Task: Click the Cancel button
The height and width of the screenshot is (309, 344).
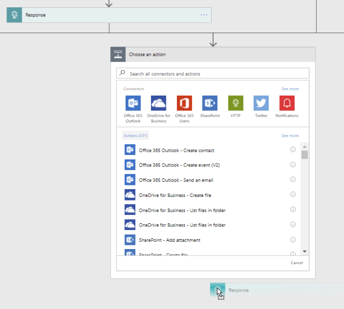Action: click(x=296, y=263)
